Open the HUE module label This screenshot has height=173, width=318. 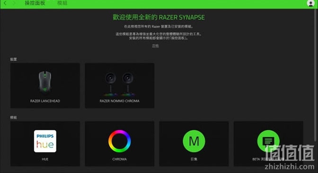45,159
